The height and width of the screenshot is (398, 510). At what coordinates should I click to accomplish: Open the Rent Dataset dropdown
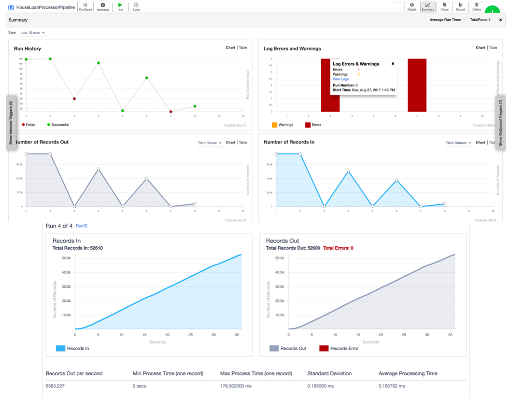pos(459,143)
